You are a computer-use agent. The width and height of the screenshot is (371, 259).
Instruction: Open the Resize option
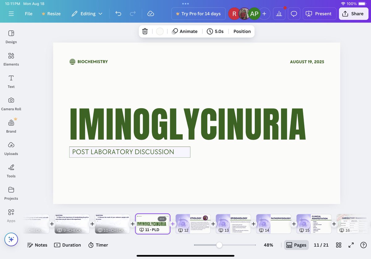tap(51, 14)
